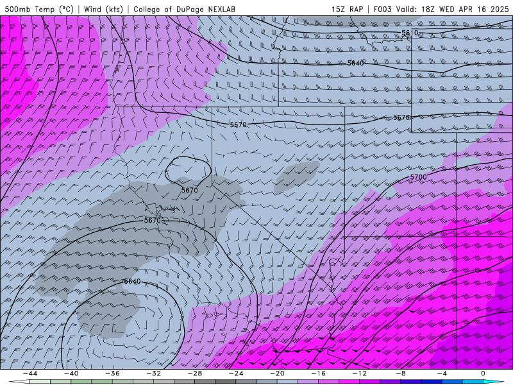Click the -44 colorbar tick label
The width and height of the screenshot is (513, 385).
click(x=30, y=373)
